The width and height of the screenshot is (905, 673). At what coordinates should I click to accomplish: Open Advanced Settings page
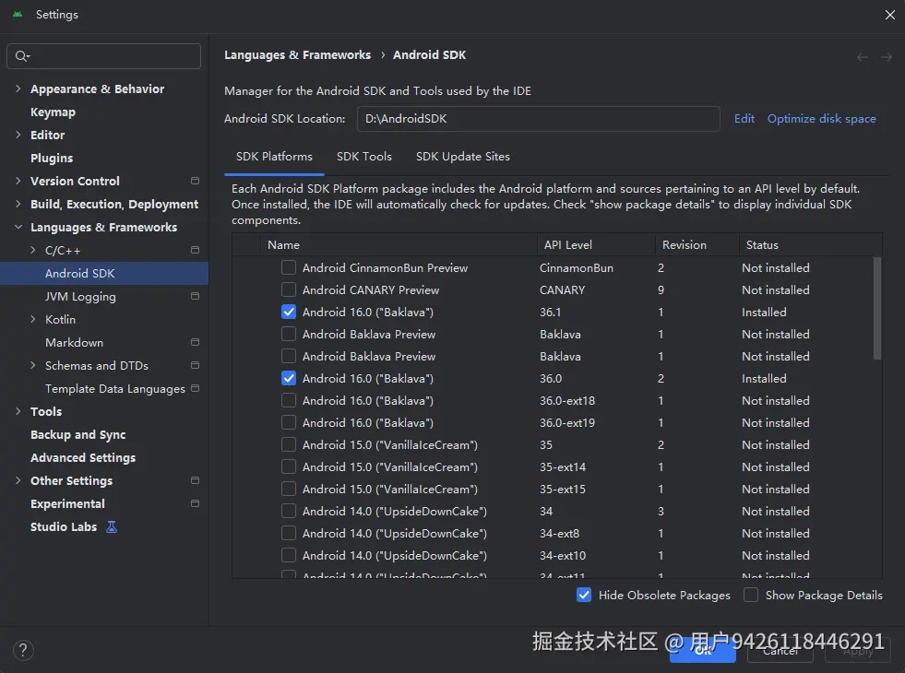coord(83,458)
